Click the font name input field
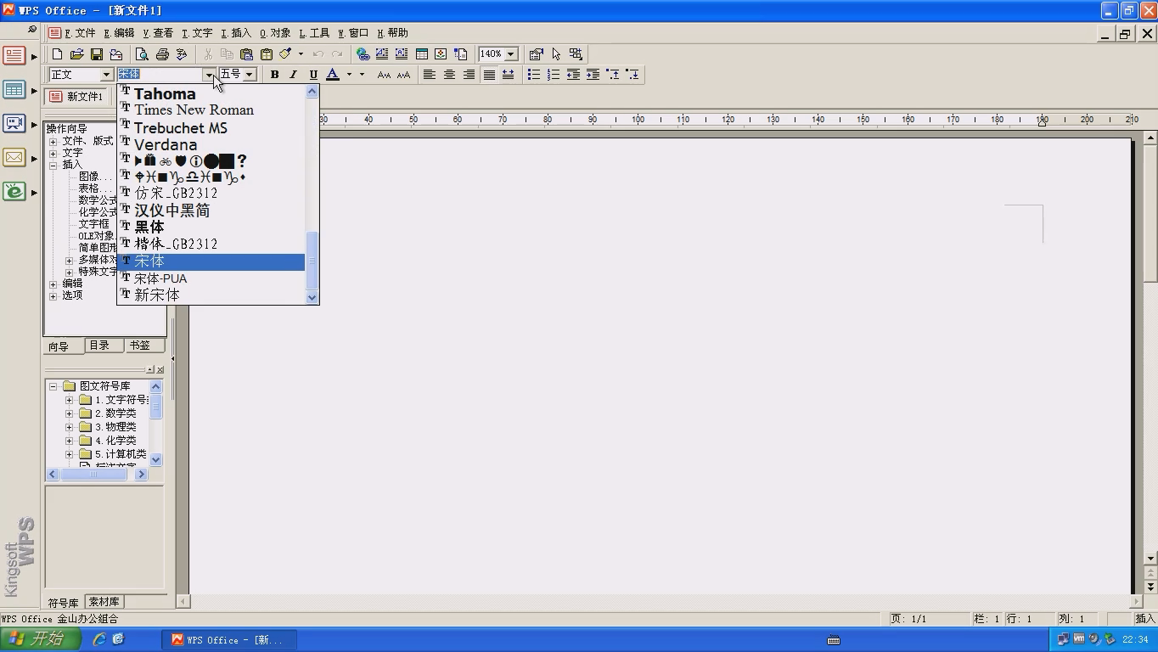 [x=160, y=75]
